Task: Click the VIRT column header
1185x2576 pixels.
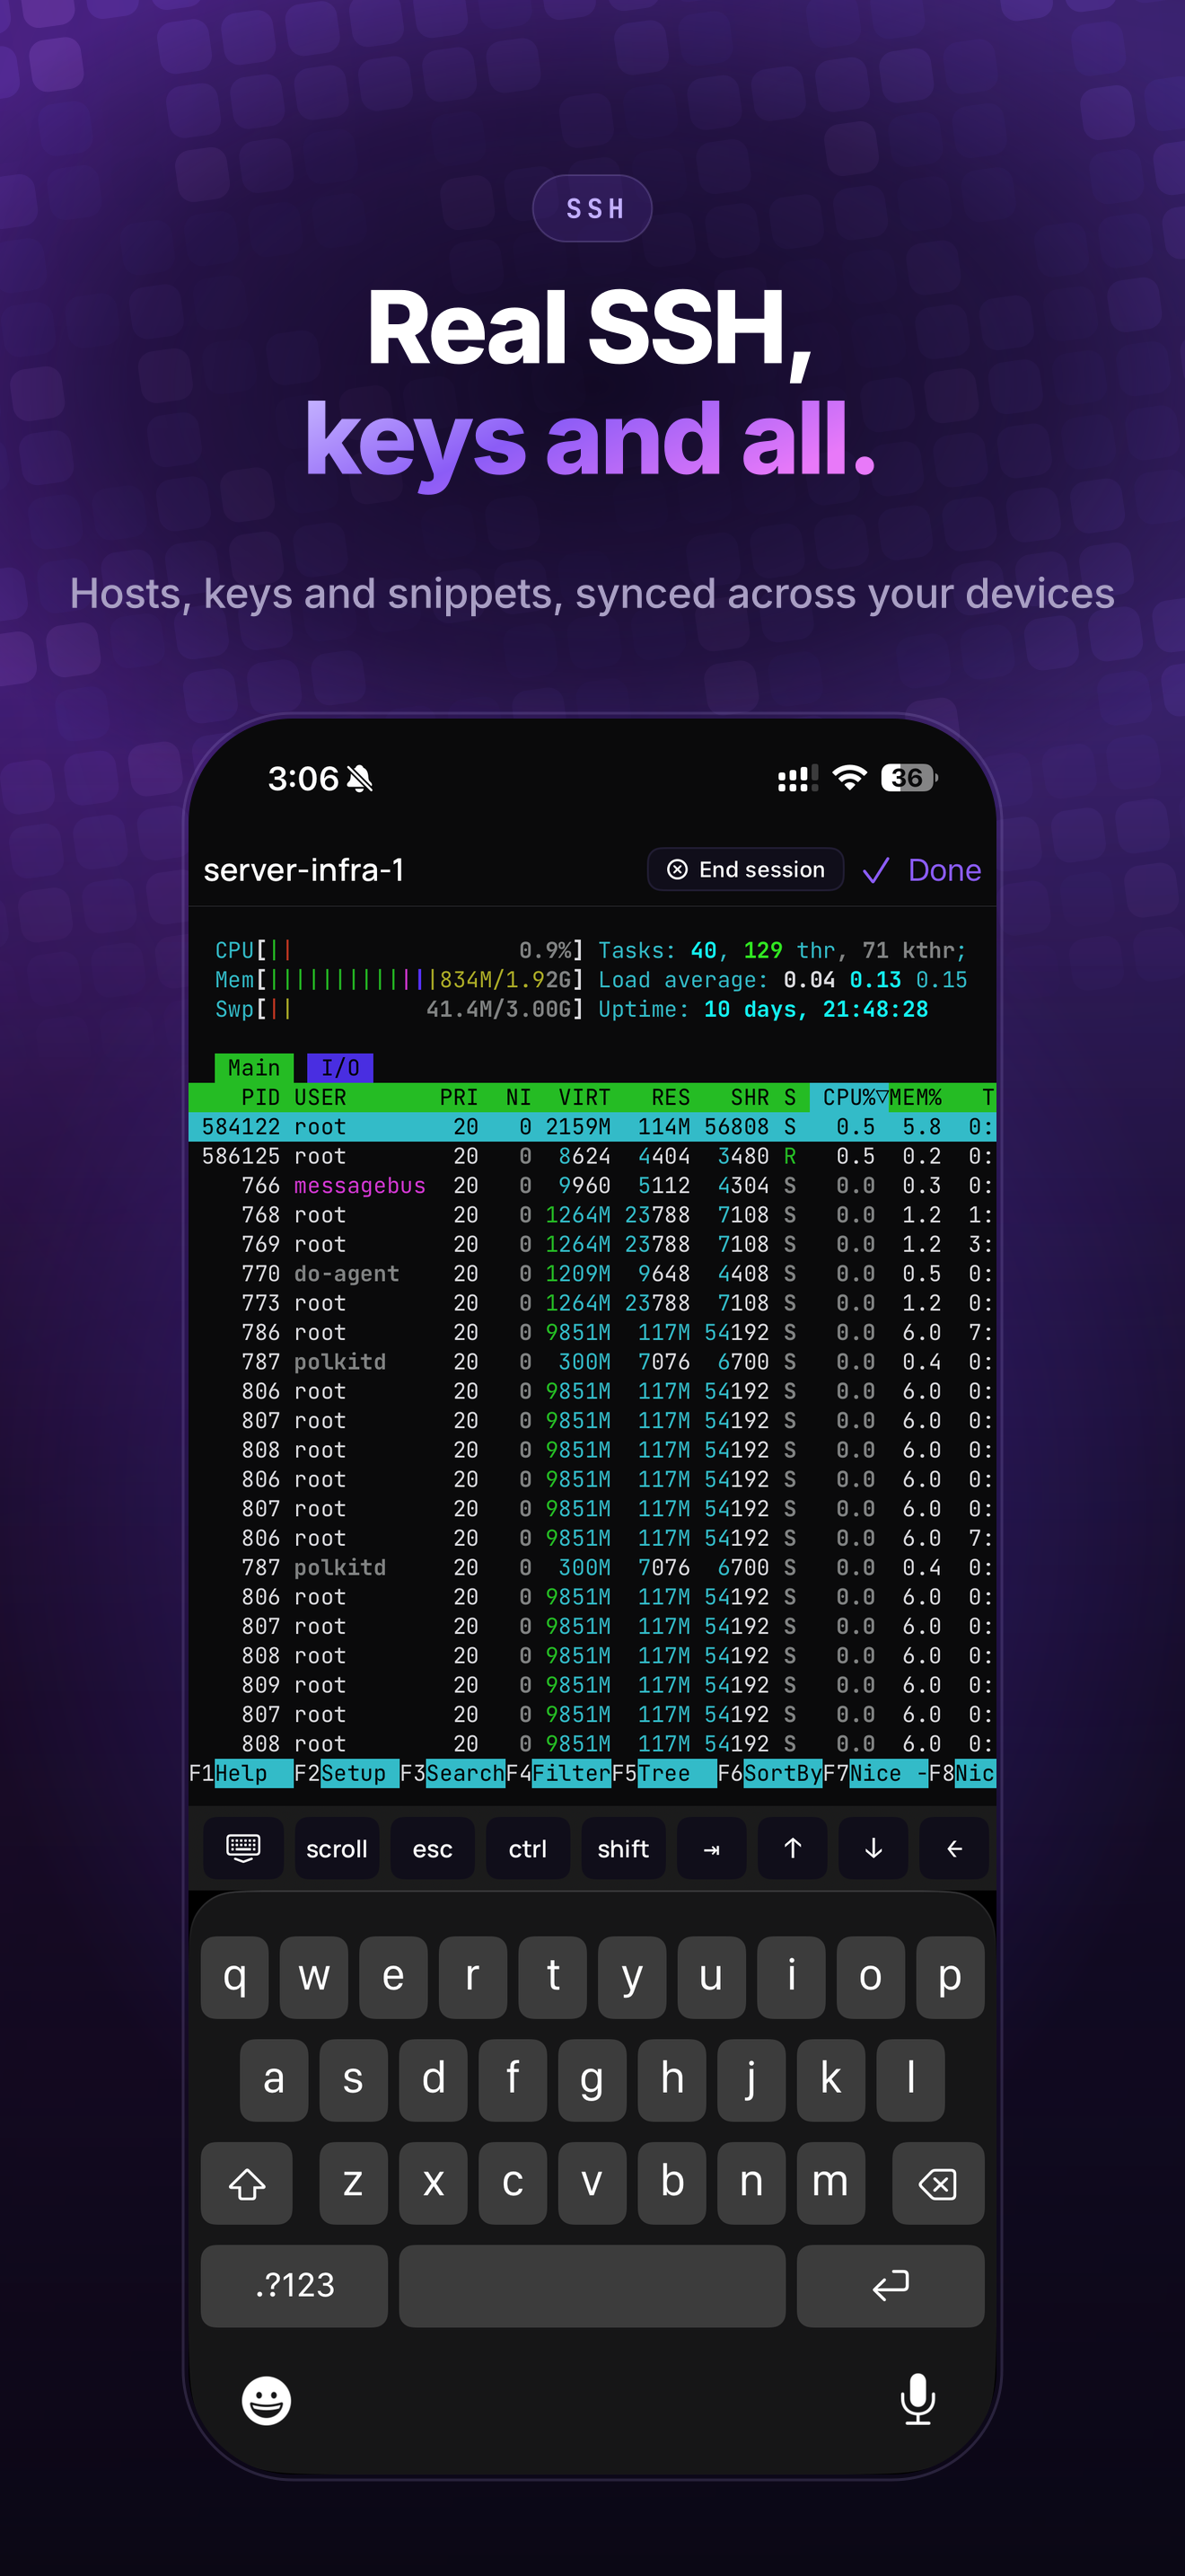Action: click(x=584, y=1097)
